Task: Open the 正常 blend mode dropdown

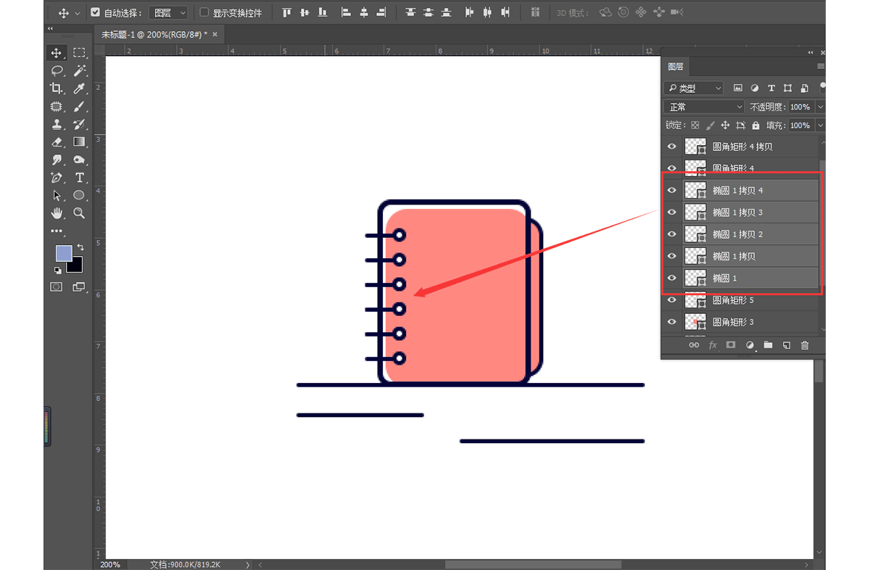Action: [705, 107]
